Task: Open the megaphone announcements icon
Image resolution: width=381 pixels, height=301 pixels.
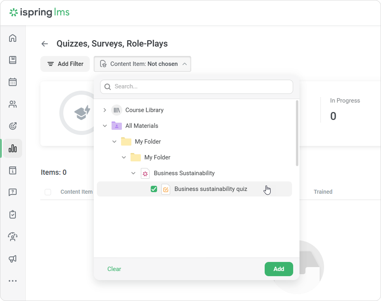Action: click(x=13, y=259)
